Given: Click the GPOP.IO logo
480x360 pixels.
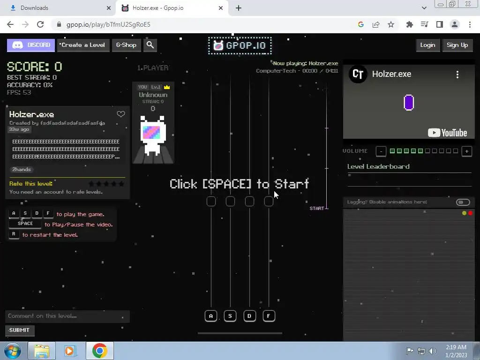Looking at the screenshot, I should [x=240, y=45].
